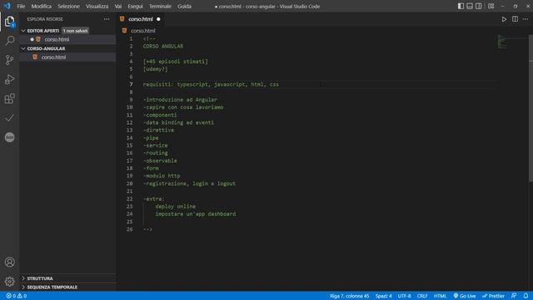This screenshot has height=300, width=533.
Task: Click corso.html in the breadcrumb
Action: (142, 31)
